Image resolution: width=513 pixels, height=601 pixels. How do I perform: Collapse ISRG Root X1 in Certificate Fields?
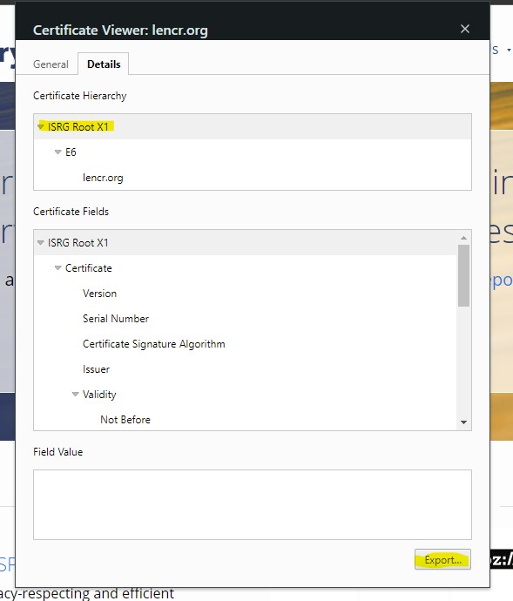[x=41, y=243]
